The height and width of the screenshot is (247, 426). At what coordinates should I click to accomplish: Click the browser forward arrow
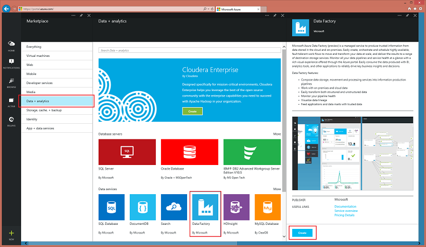click(14, 9)
